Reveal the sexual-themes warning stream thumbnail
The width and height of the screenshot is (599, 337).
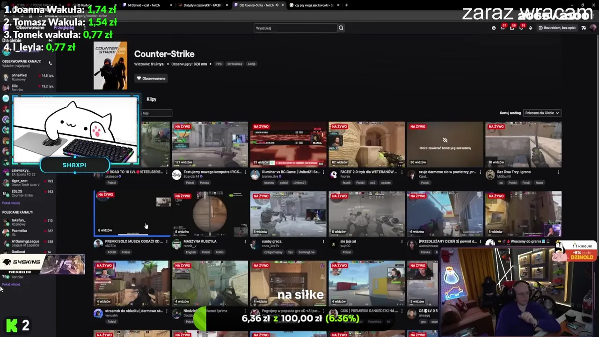[x=445, y=144]
